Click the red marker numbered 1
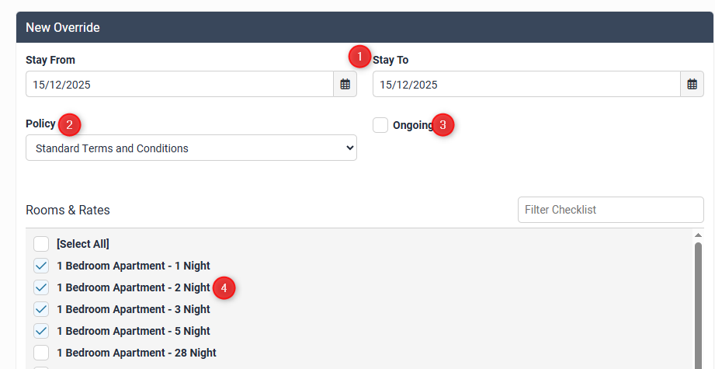This screenshot has height=369, width=715. point(359,57)
